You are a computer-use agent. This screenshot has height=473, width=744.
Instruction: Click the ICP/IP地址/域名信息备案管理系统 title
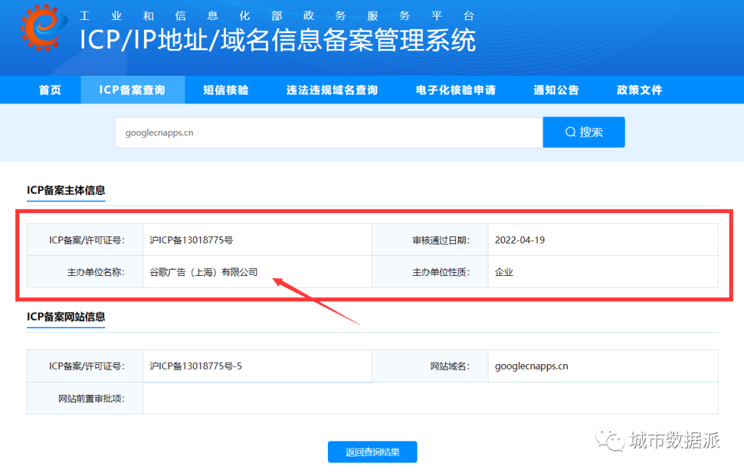[278, 40]
